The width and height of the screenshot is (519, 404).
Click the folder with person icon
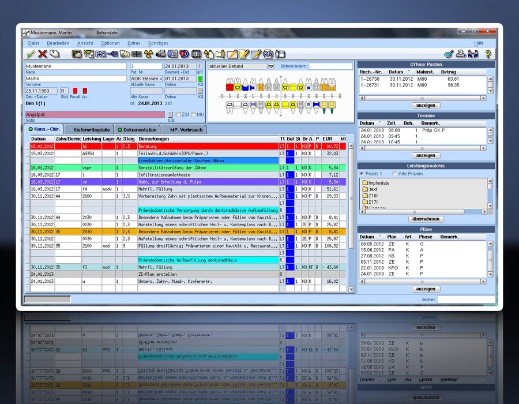point(220,54)
